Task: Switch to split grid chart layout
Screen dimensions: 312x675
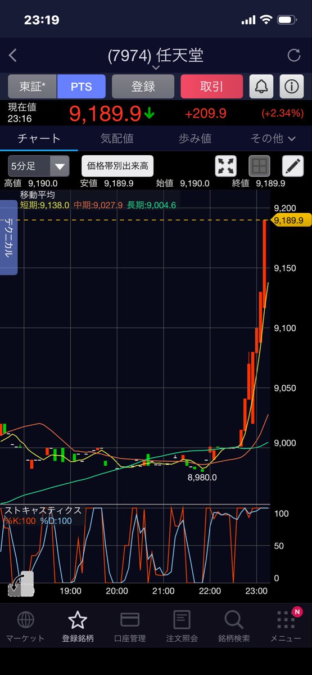Action: (x=259, y=166)
